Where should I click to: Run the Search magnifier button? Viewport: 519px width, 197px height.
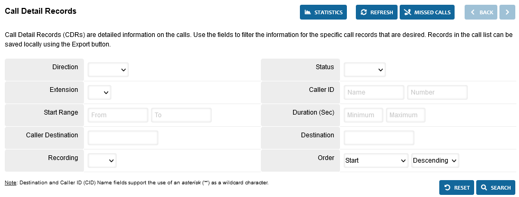point(495,187)
